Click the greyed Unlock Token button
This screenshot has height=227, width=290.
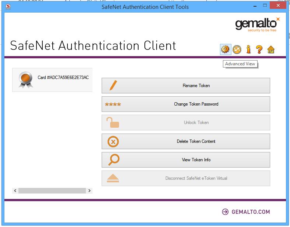tap(186, 123)
